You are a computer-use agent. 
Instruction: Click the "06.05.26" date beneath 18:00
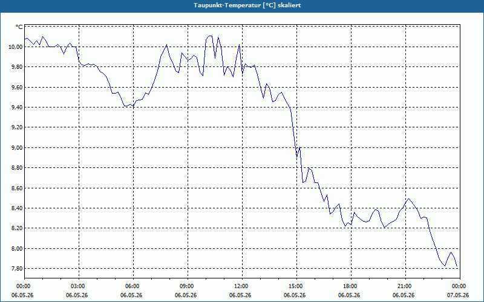(x=349, y=295)
